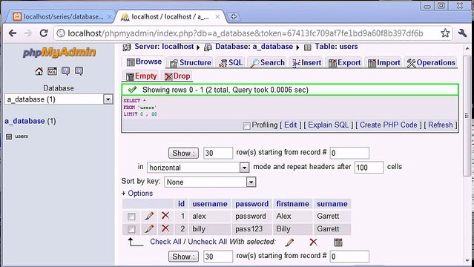Click the users table icon in sidebar

pos(9,136)
